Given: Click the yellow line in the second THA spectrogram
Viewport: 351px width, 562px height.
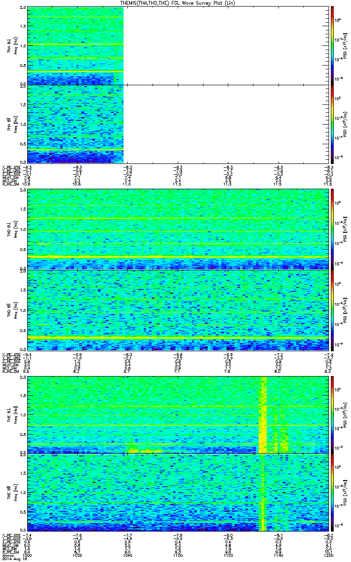Looking at the screenshot, I should coord(75,150).
